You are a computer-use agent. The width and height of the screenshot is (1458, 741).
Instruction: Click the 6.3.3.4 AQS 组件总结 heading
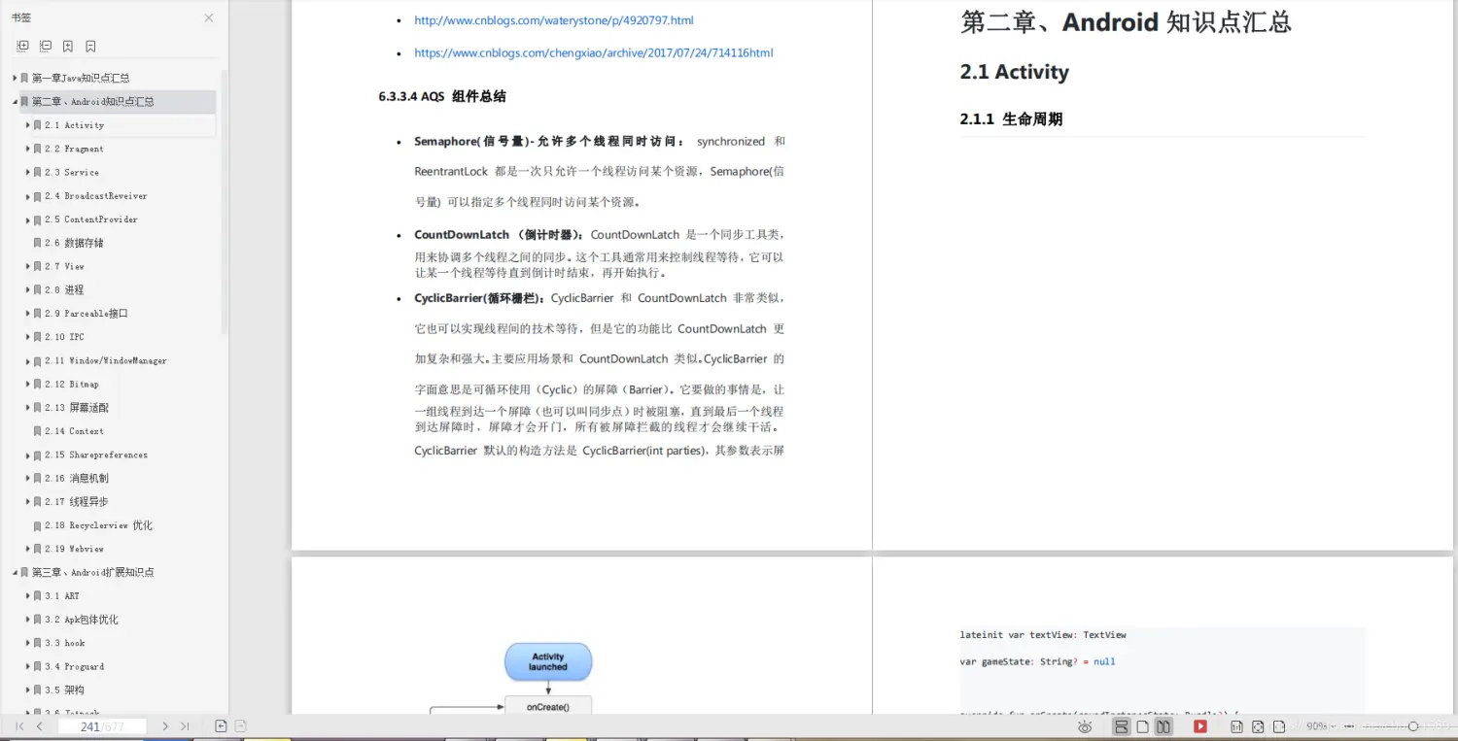coord(442,97)
